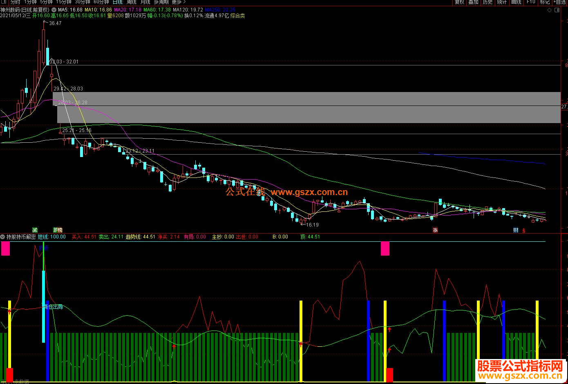Open the 多周期 multi-period view
The image size is (568, 384).
[x=161, y=2]
